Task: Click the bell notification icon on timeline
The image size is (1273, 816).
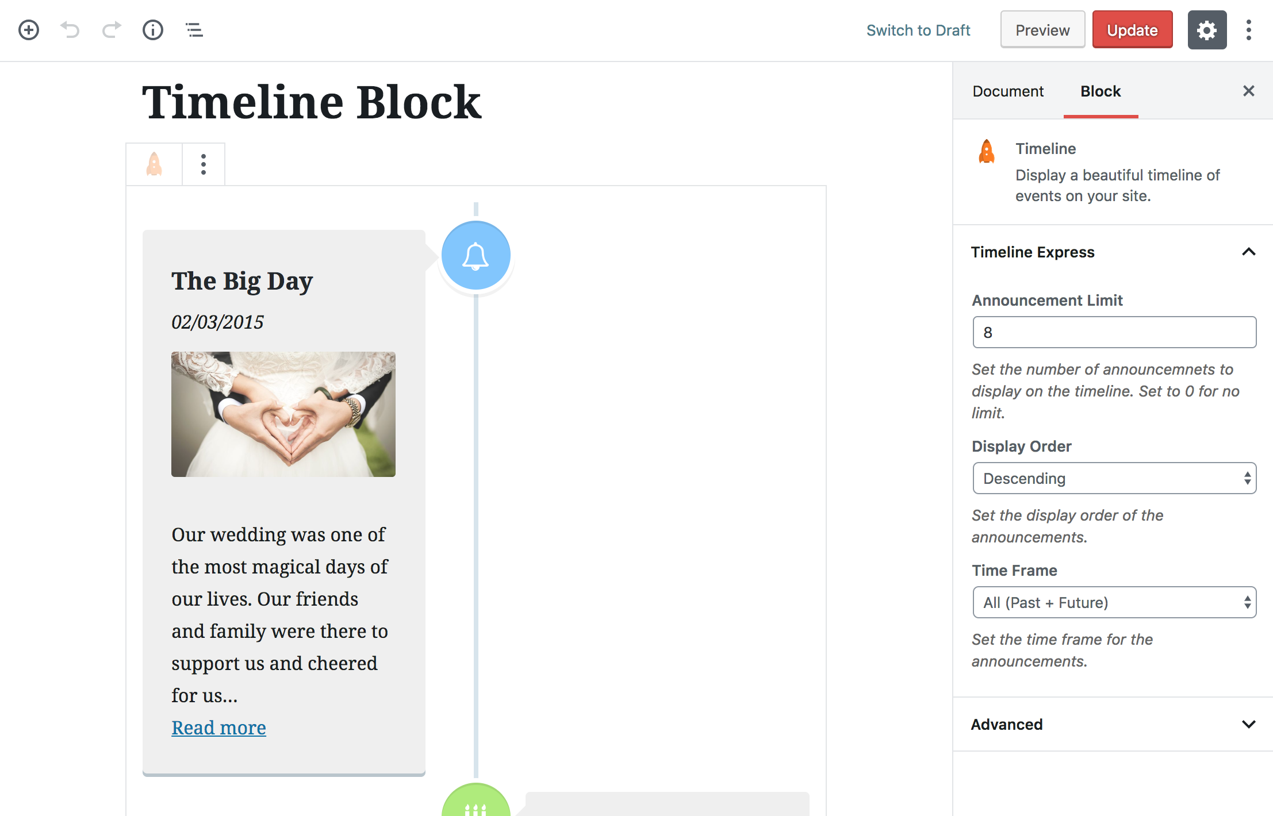Action: point(476,256)
